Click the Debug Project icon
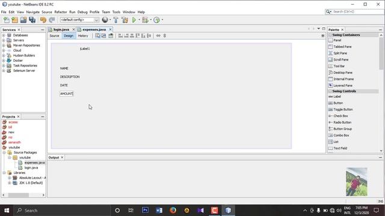 [x=145, y=20]
